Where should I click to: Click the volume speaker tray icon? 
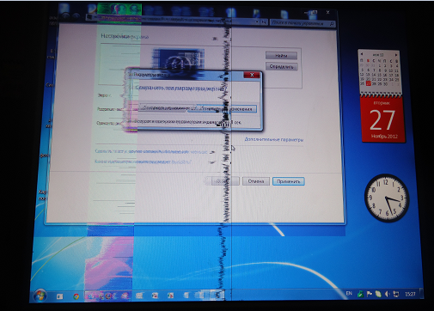pos(387,294)
